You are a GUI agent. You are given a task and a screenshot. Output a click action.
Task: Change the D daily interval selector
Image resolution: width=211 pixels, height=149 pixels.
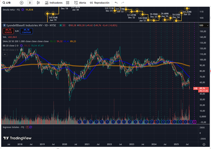click(30, 3)
